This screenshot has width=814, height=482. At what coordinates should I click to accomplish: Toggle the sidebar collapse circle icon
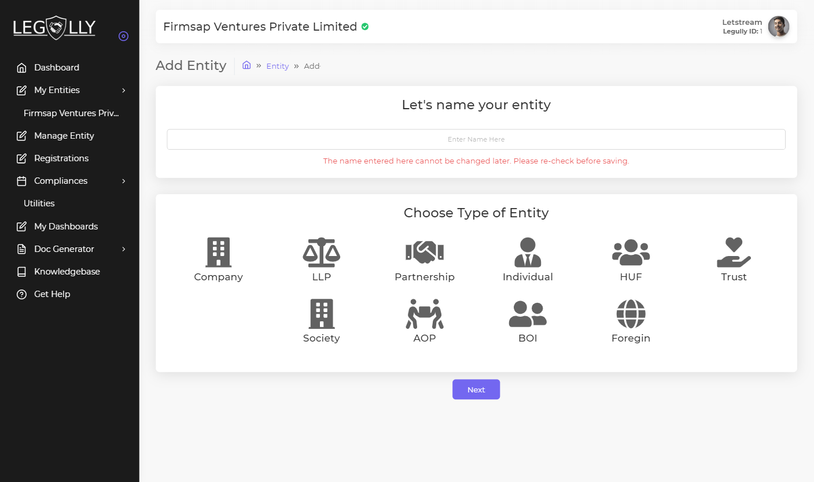point(123,36)
